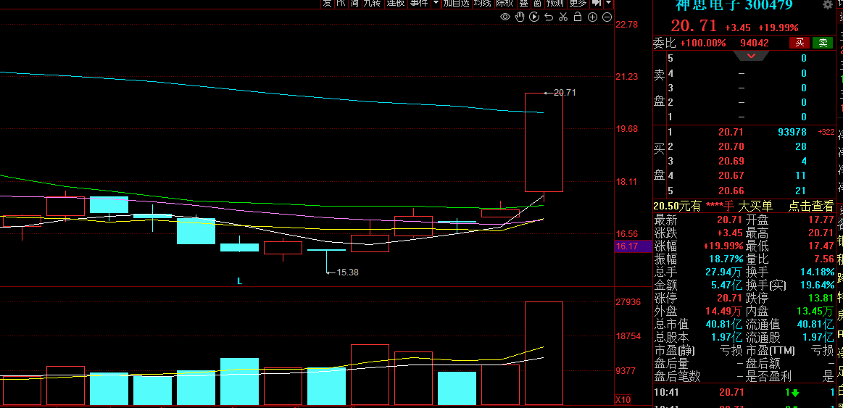Toggle the eye visibility icon above chart
The width and height of the screenshot is (843, 408).
[x=504, y=17]
